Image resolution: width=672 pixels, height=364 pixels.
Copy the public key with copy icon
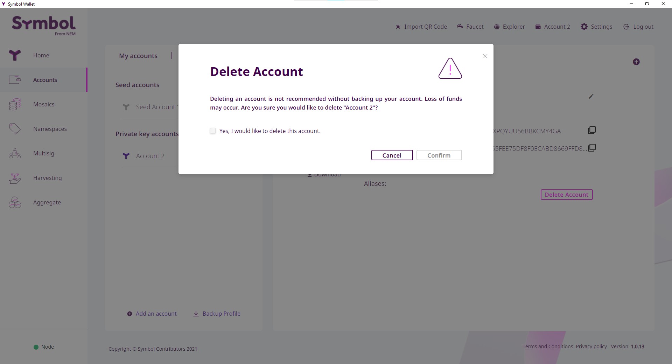591,148
